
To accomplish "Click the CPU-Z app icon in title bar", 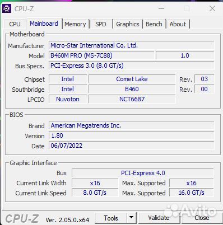I will click(7, 8).
